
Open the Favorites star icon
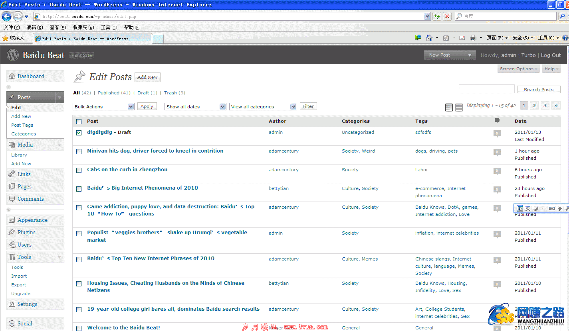pyautogui.click(x=5, y=38)
